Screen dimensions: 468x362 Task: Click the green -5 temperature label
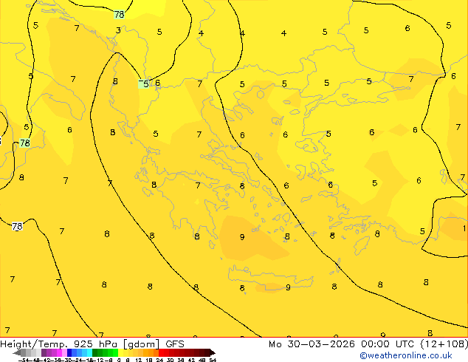coord(143,84)
